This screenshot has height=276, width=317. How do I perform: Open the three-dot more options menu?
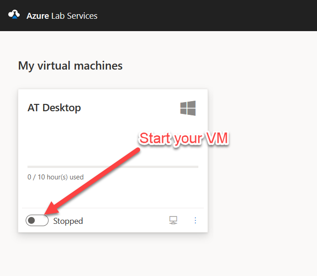pyautogui.click(x=195, y=220)
